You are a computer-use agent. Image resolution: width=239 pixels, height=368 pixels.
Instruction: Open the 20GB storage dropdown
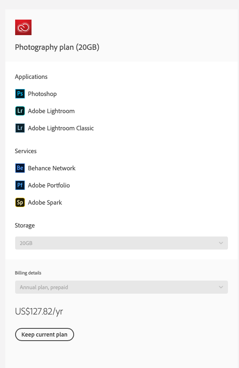(122, 243)
